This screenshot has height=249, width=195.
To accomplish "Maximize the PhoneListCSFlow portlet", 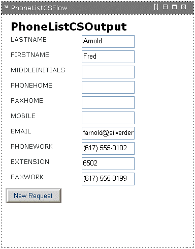I will pyautogui.click(x=174, y=7).
